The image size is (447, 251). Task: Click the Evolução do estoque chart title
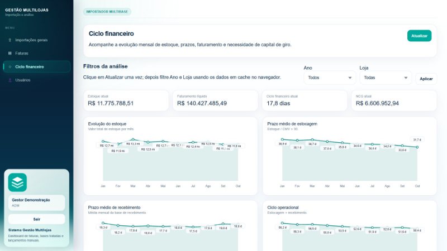(107, 124)
